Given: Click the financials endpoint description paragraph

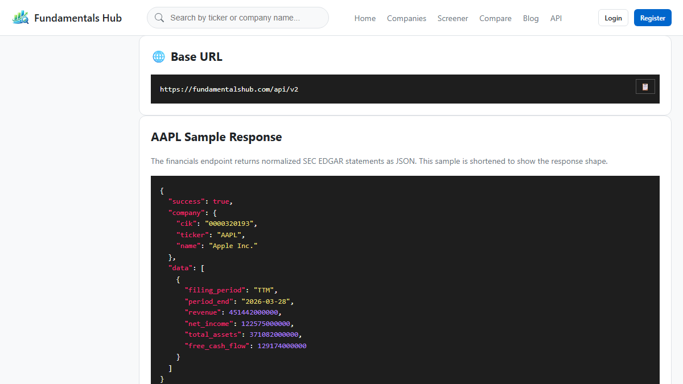Looking at the screenshot, I should point(379,161).
